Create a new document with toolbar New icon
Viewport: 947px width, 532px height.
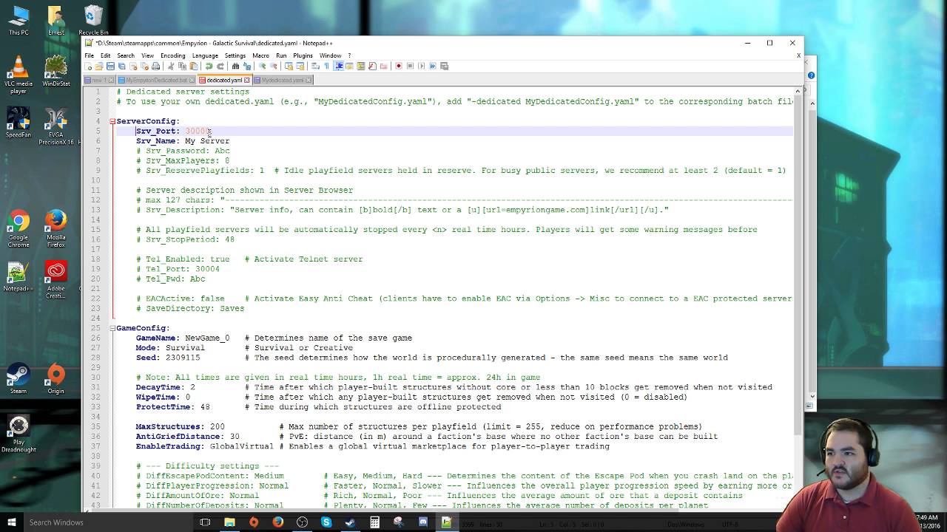coord(88,66)
